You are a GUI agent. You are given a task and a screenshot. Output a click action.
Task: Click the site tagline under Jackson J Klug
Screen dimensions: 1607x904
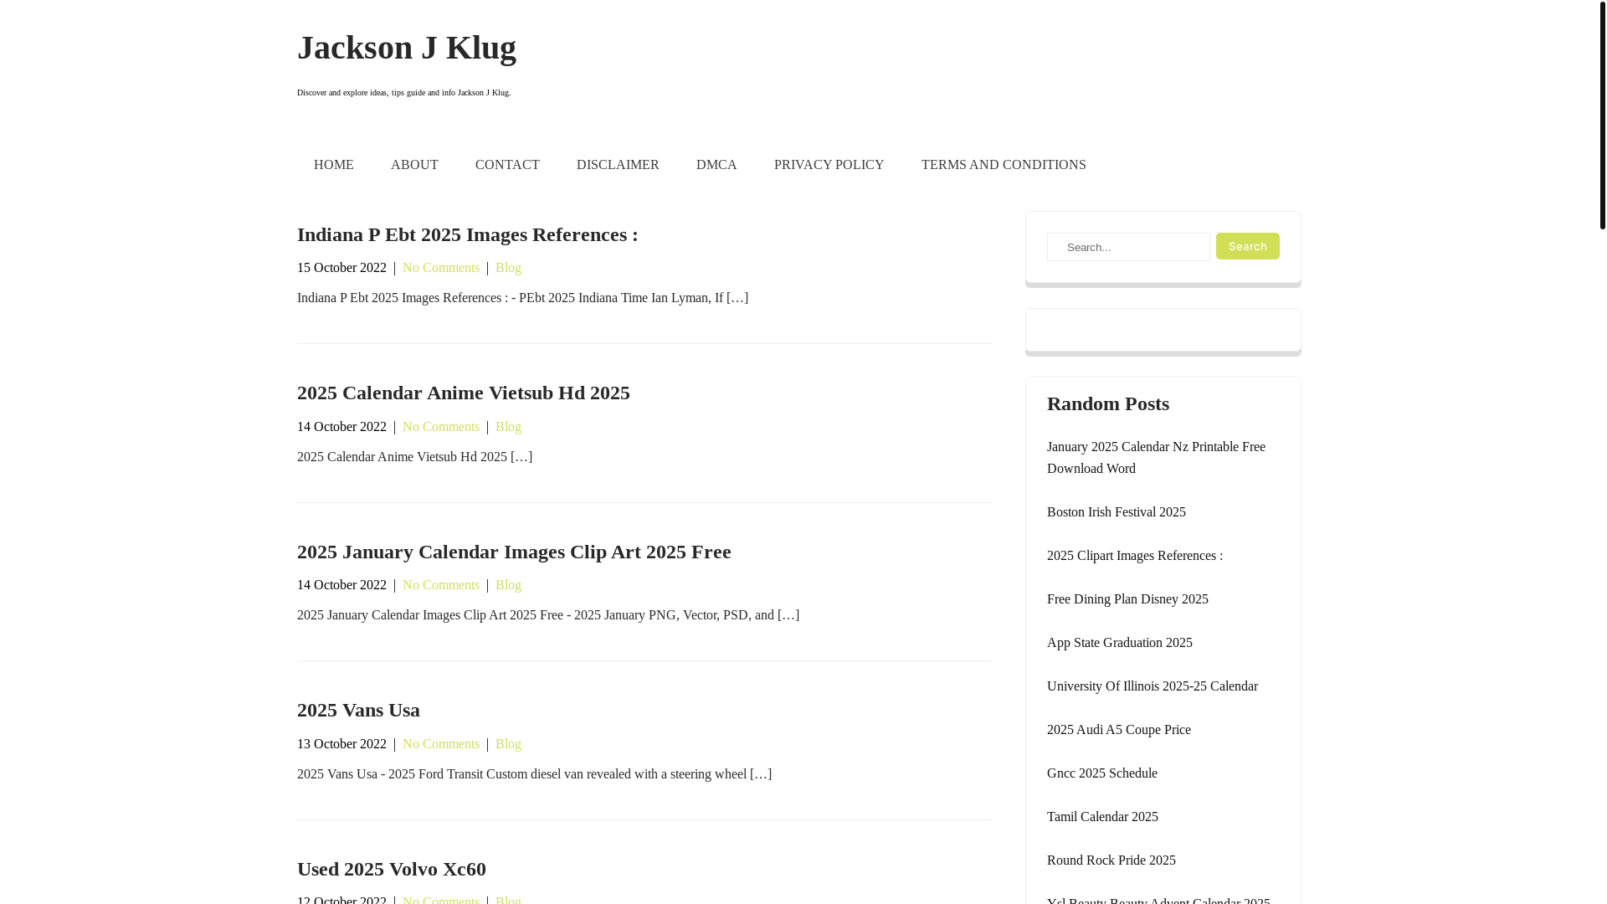coord(403,93)
